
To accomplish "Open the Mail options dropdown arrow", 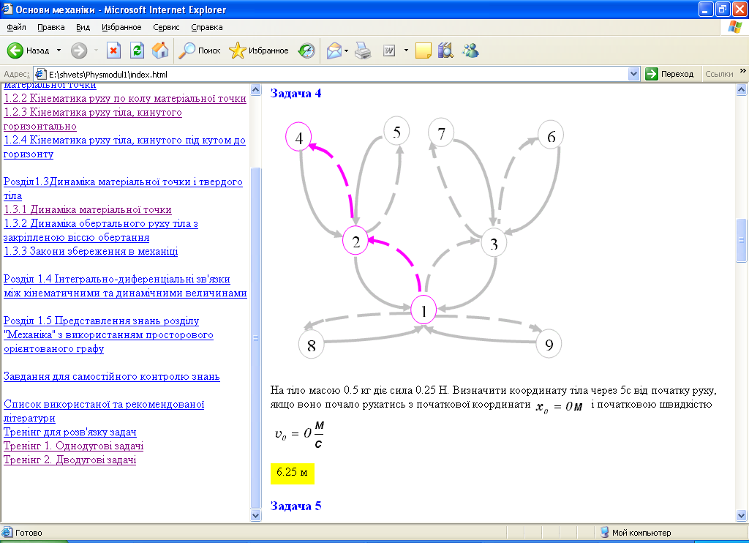I will [346, 50].
